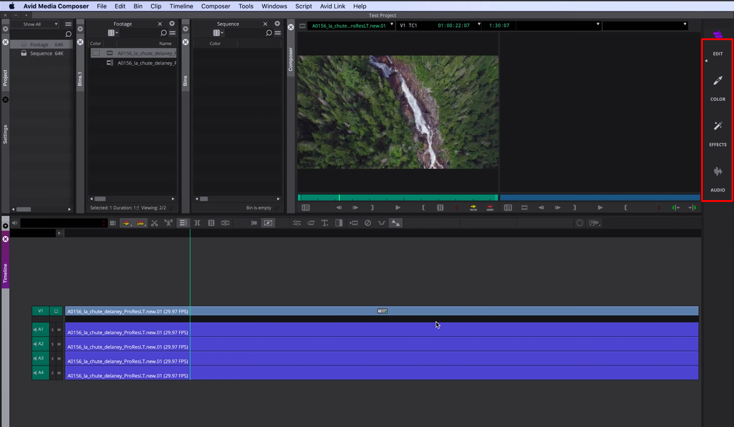
Task: Select the Text tool icon in timeline toolbar
Action: click(x=325, y=223)
